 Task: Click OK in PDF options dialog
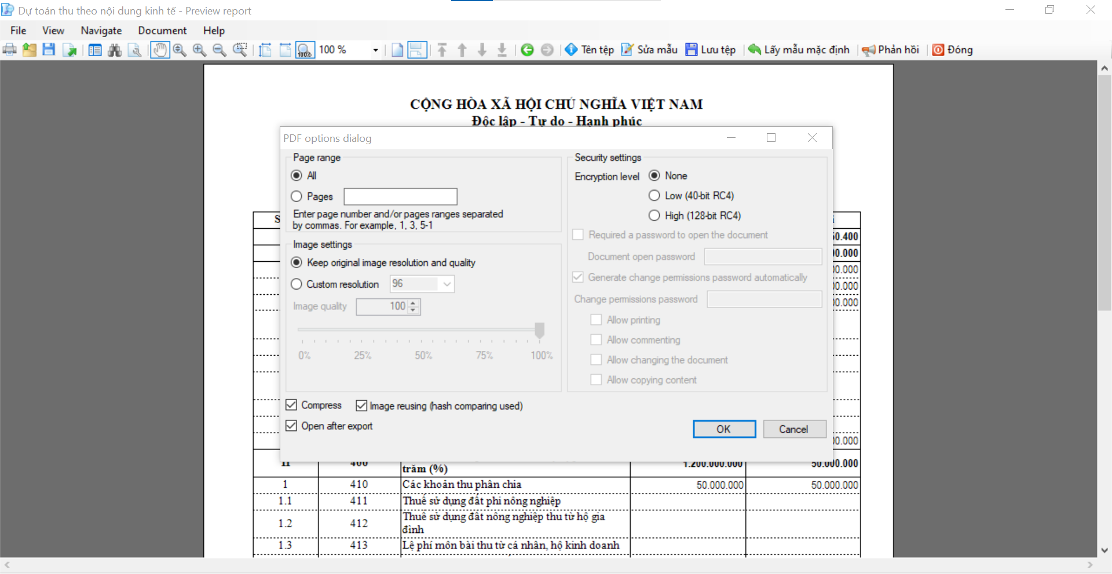(724, 429)
